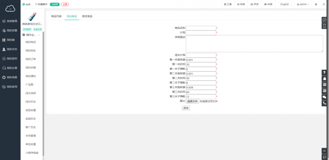329x160 pixels.
Task: Click the green 公众号 badge
Action: (x=54, y=4)
